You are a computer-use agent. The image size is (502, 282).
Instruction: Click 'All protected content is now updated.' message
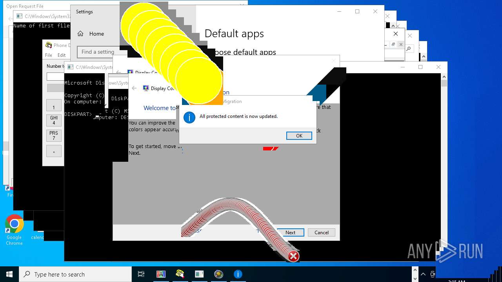click(x=238, y=116)
